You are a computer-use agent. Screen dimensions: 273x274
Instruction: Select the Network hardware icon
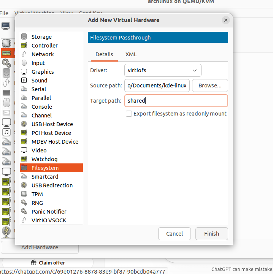point(24,54)
